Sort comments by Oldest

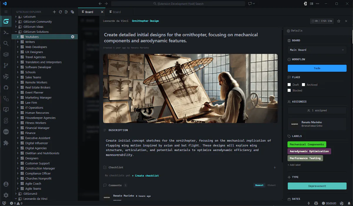[272, 185]
